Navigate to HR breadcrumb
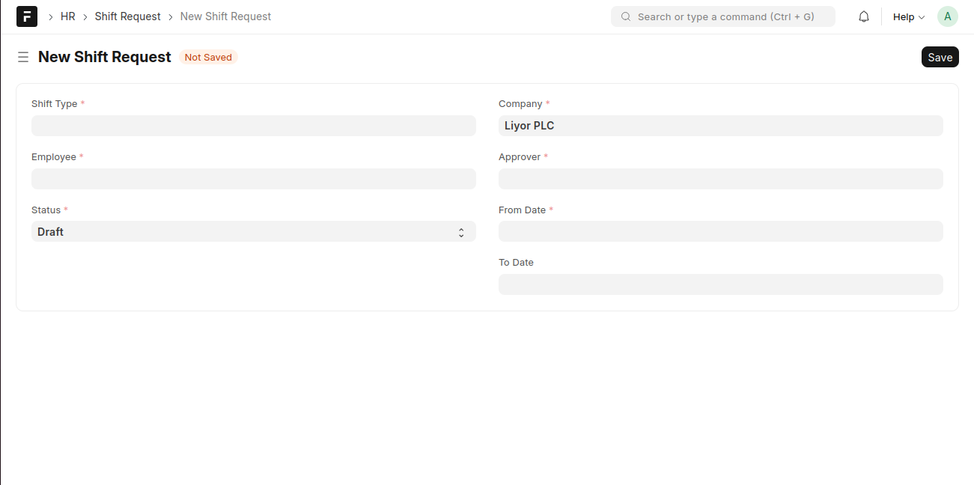The height and width of the screenshot is (485, 974). point(68,16)
